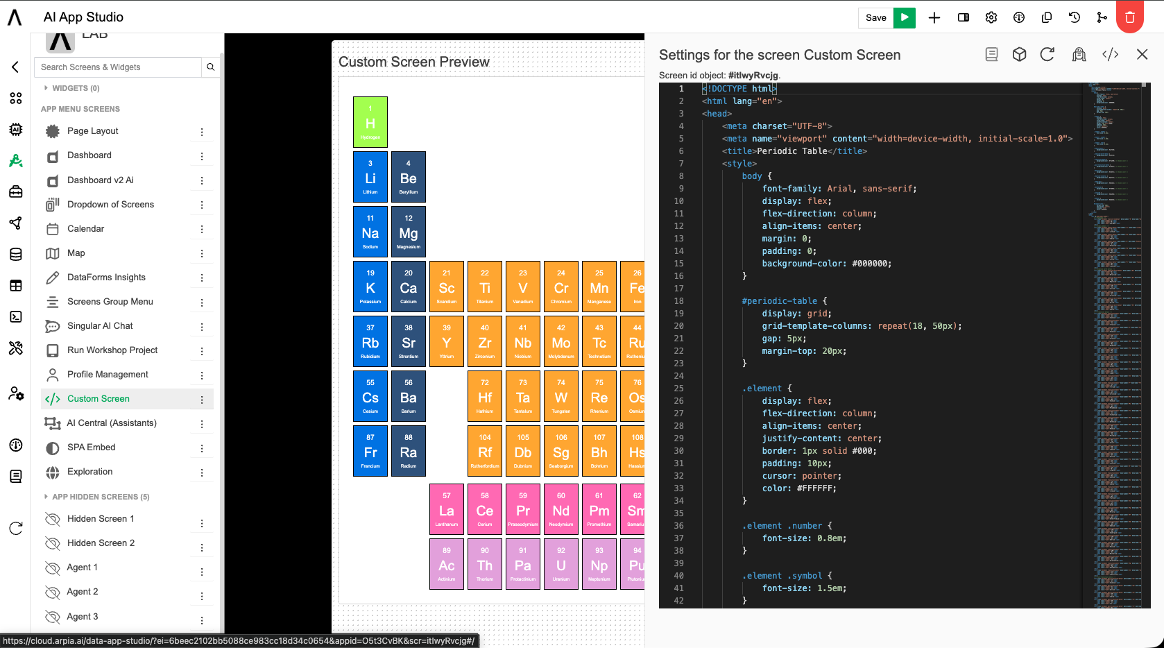Viewport: 1164px width, 648px height.
Task: Click the 3D cube icon in settings header
Action: pos(1019,54)
